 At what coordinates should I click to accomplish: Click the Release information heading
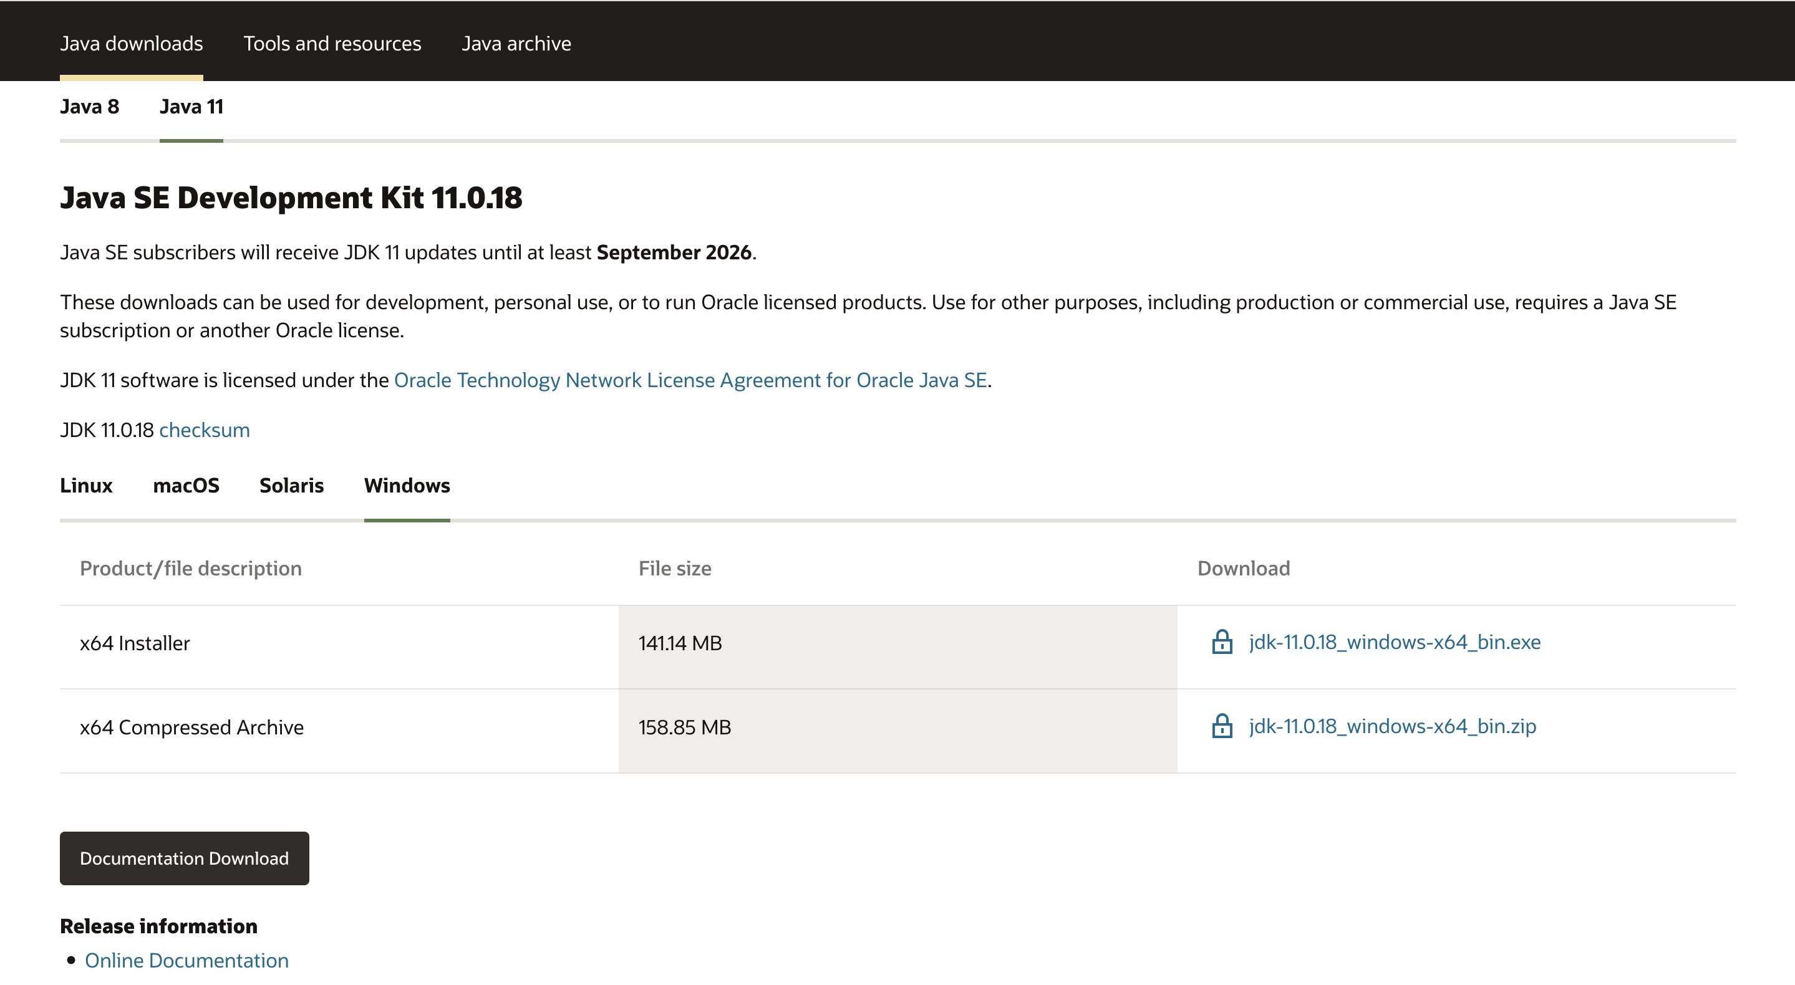coord(158,926)
